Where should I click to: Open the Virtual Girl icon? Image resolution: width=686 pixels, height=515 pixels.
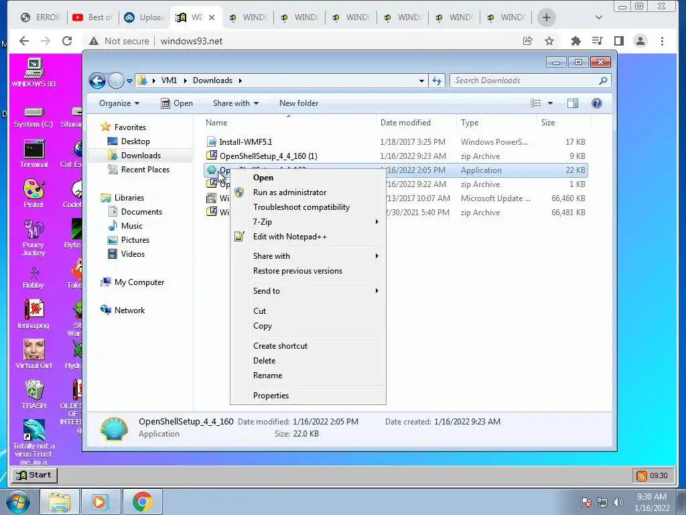33,354
